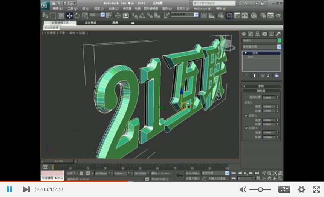Toggle 3D Snaps icon
The height and width of the screenshot is (197, 324).
pos(134,15)
